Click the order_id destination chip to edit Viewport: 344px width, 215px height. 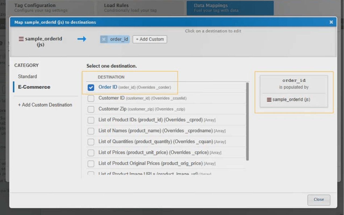point(119,39)
